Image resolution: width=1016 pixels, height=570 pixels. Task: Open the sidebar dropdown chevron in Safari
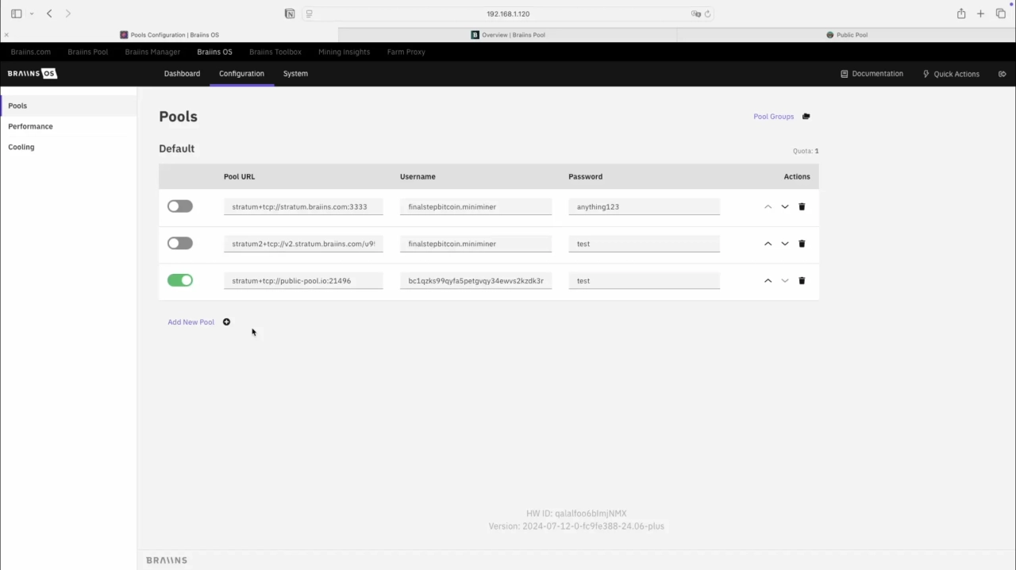(32, 13)
